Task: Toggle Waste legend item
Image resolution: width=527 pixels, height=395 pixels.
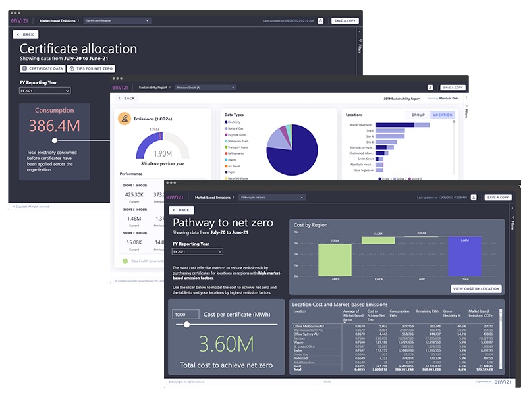Action: pyautogui.click(x=231, y=160)
